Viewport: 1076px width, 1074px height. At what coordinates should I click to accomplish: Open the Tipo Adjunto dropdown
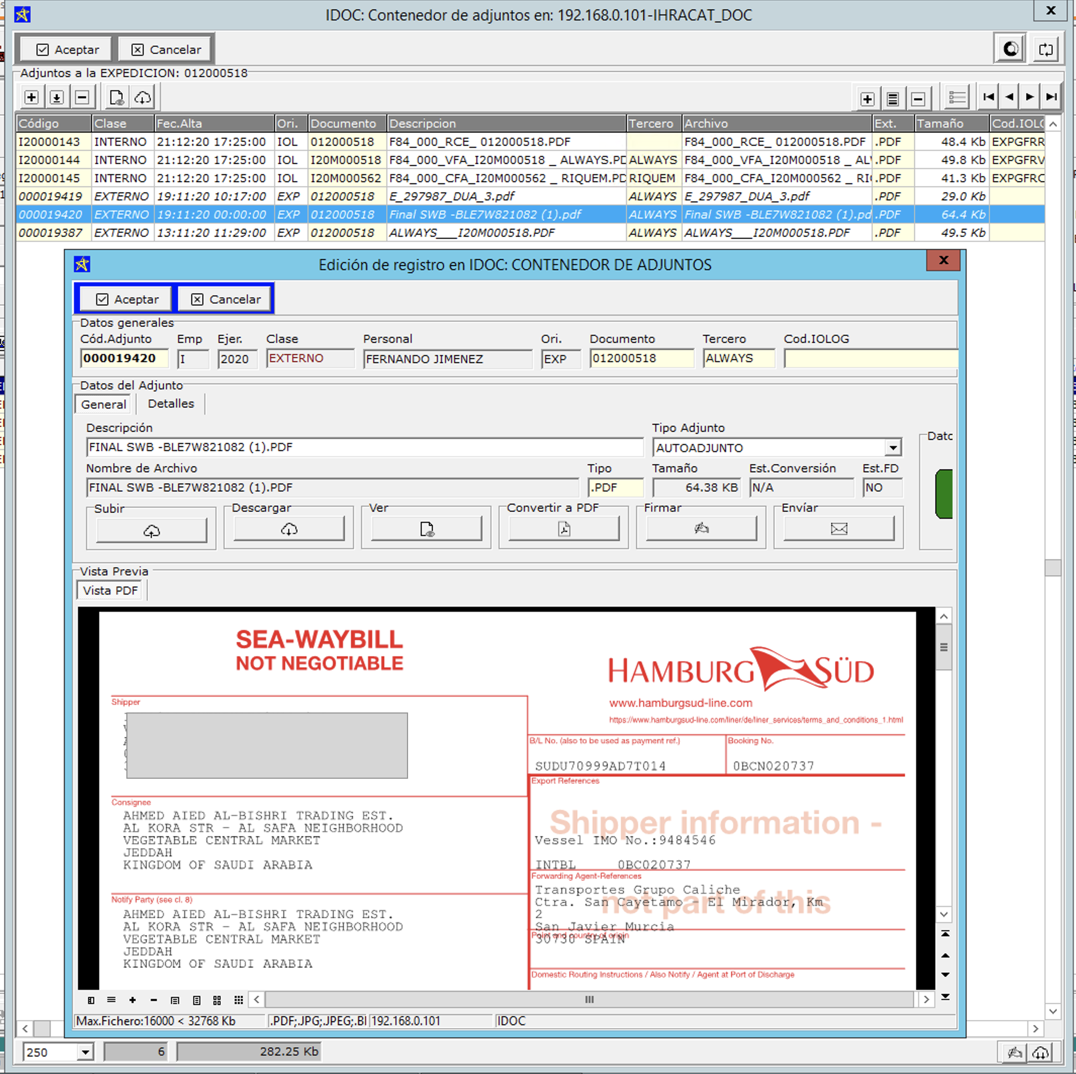pyautogui.click(x=893, y=447)
